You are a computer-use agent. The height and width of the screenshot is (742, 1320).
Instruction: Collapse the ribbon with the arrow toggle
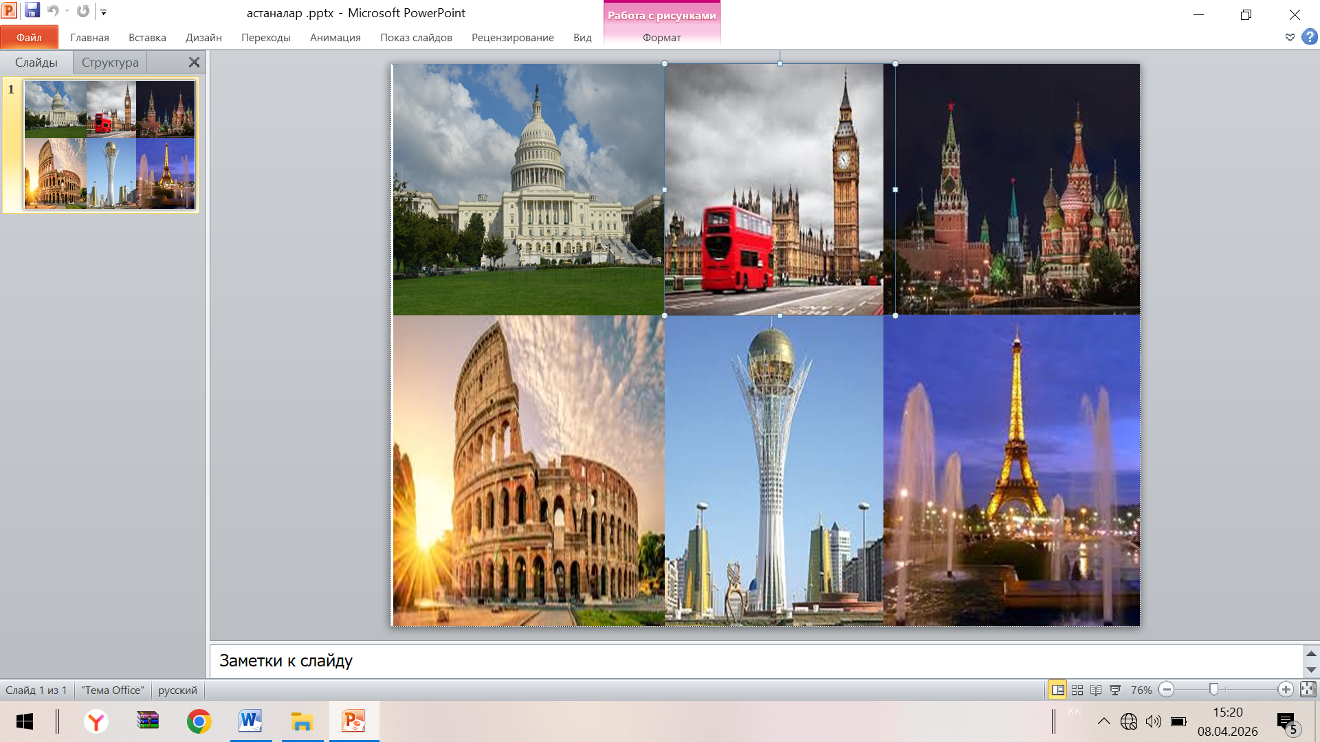[1289, 37]
